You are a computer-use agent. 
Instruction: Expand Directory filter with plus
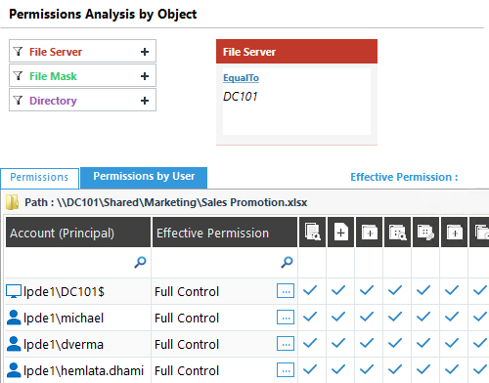[x=145, y=101]
